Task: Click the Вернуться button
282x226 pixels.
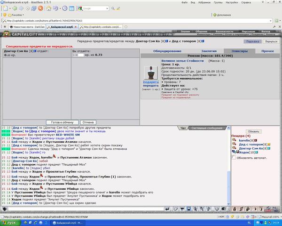Action: pyautogui.click(x=271, y=41)
